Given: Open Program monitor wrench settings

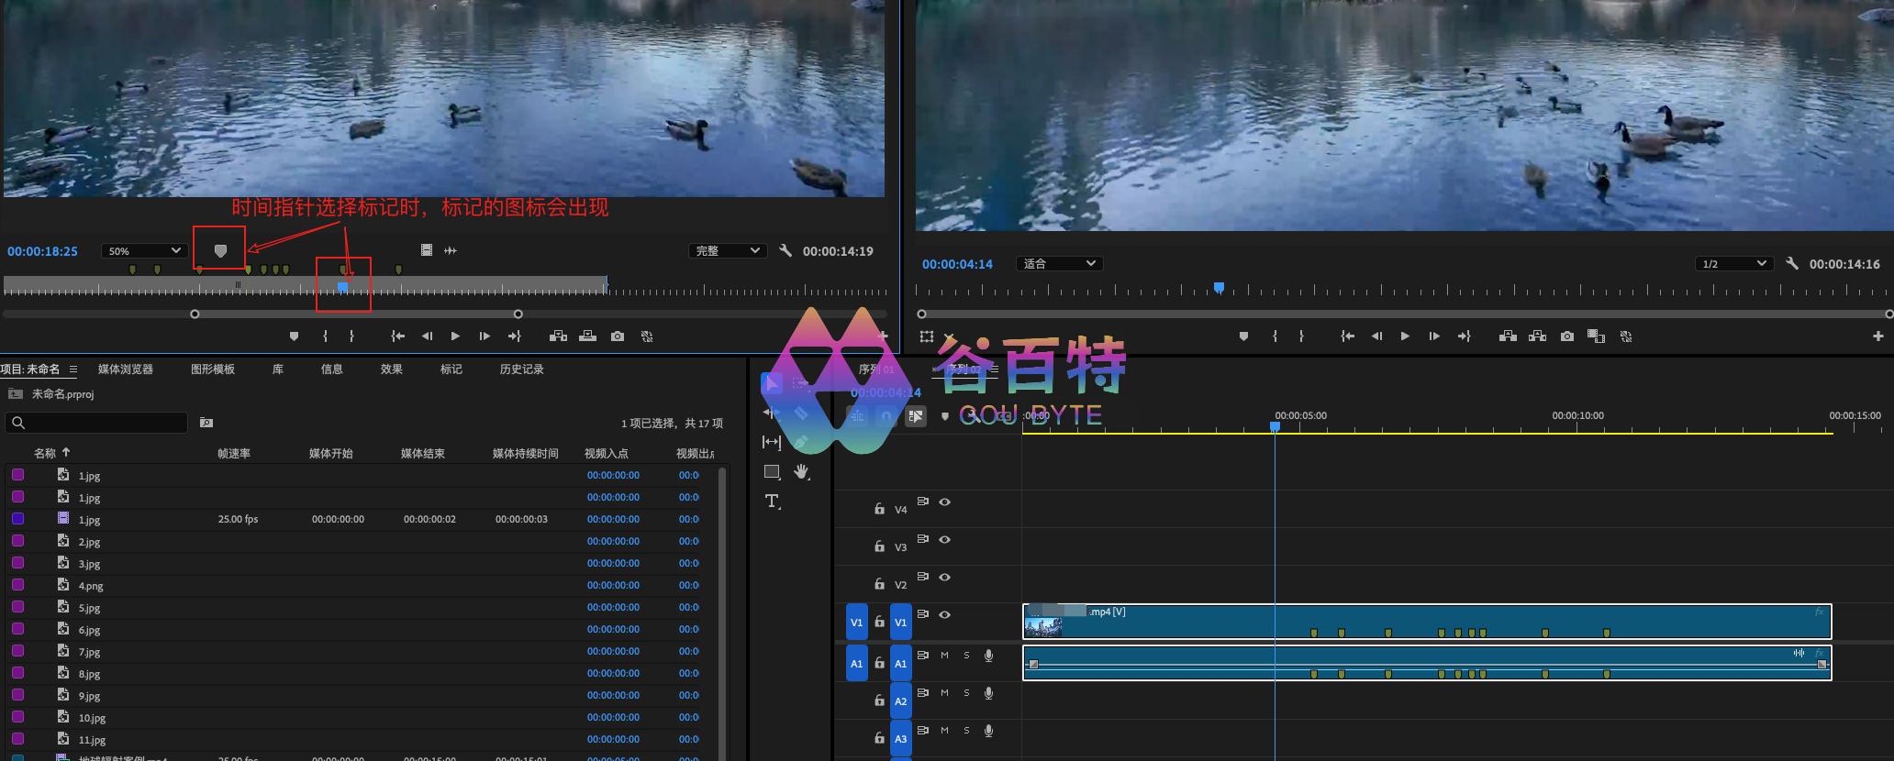Looking at the screenshot, I should [1792, 264].
